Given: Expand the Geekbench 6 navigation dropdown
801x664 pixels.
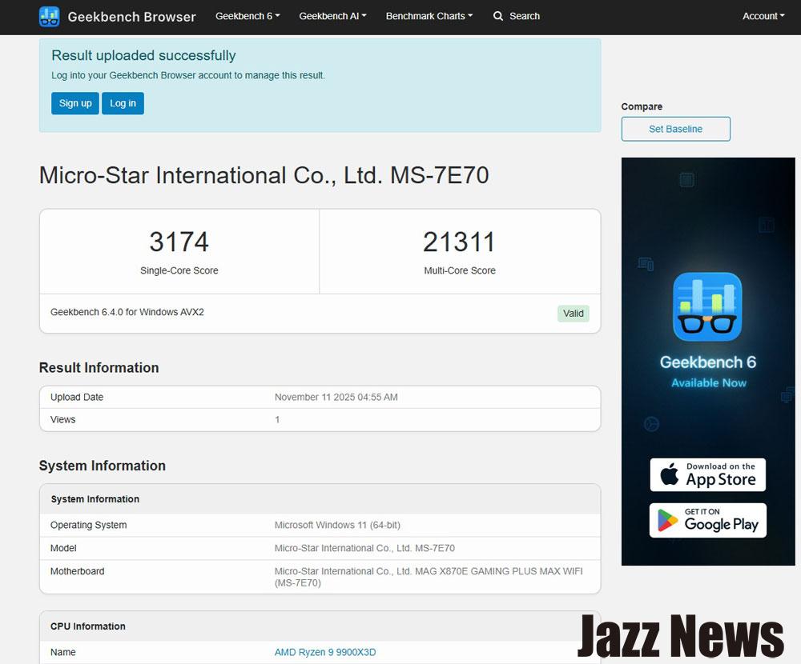Looking at the screenshot, I should tap(248, 16).
